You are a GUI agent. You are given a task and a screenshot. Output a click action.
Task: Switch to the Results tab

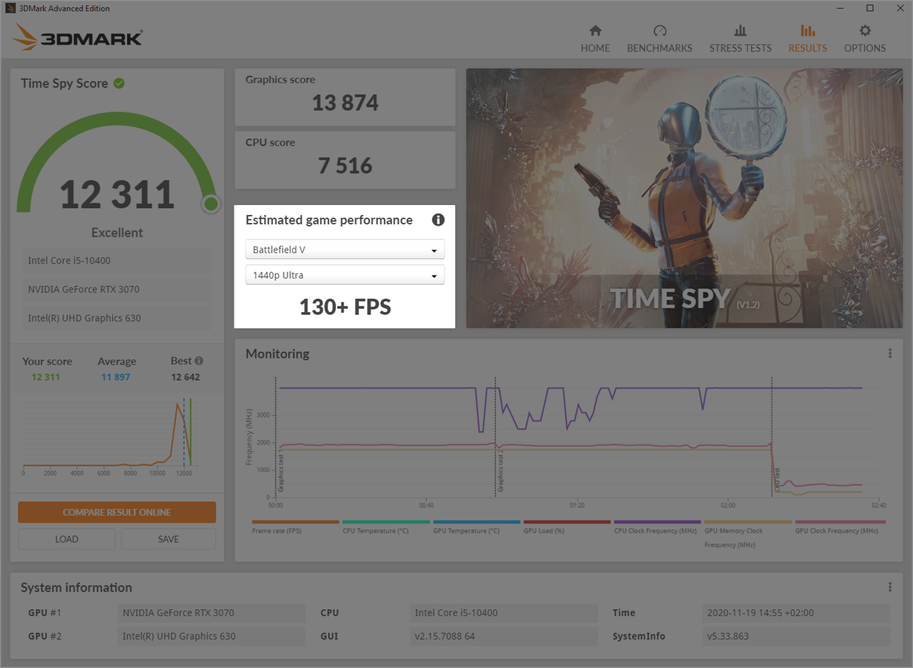(808, 36)
